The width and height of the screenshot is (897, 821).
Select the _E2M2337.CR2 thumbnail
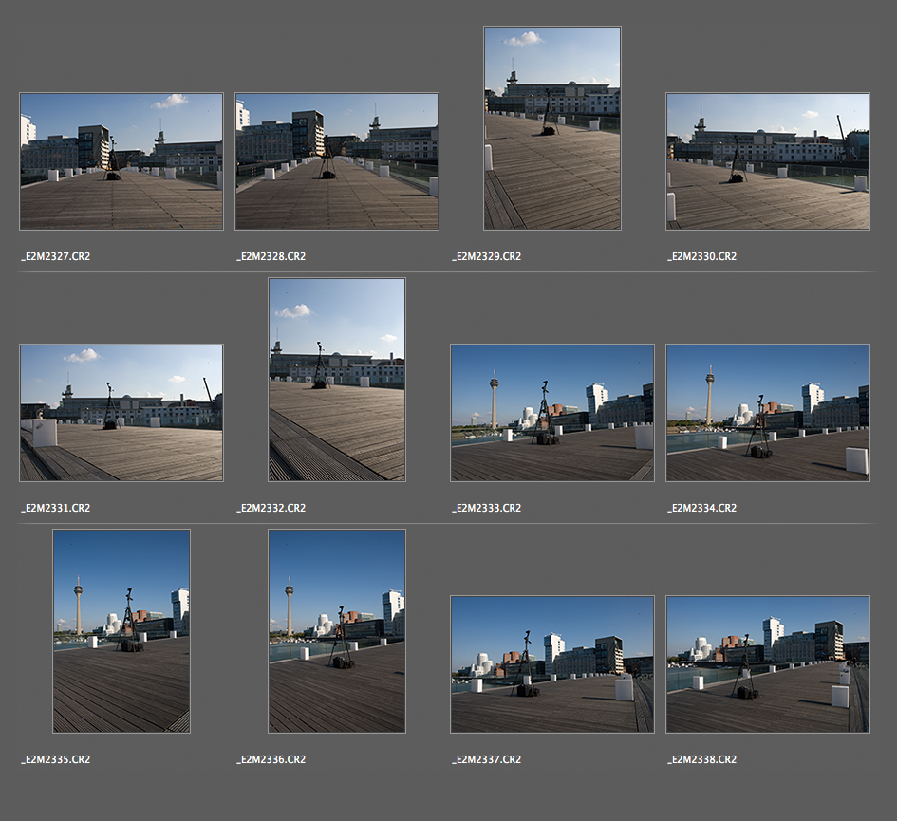(552, 664)
